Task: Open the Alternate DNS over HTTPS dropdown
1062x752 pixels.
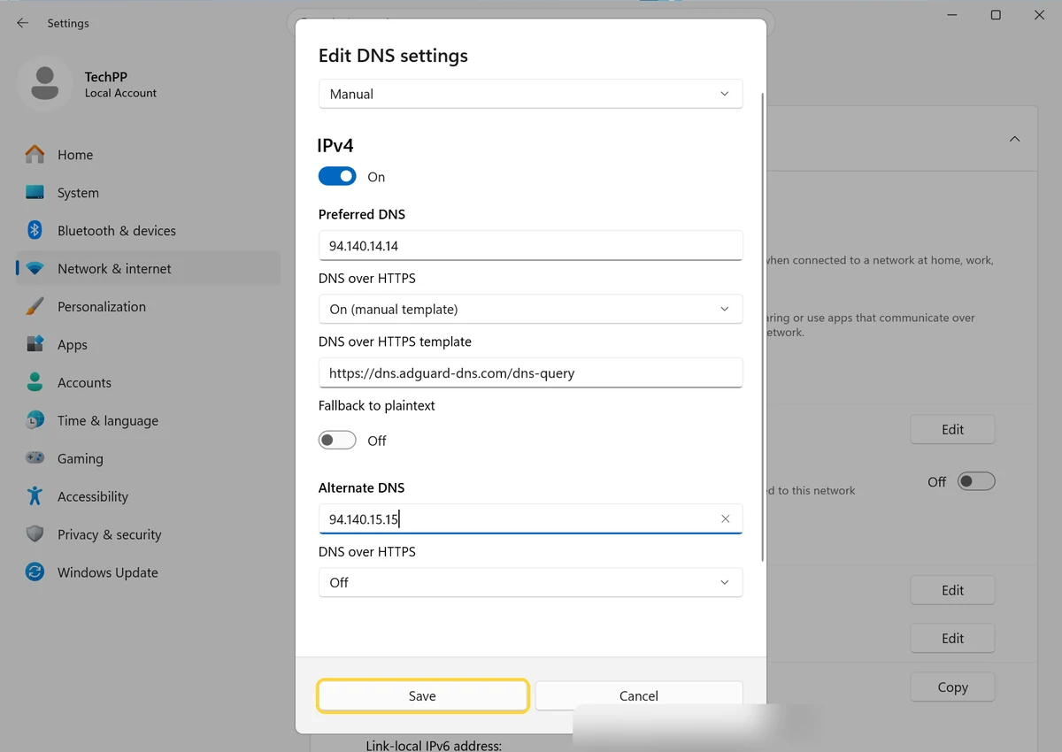Action: point(530,583)
